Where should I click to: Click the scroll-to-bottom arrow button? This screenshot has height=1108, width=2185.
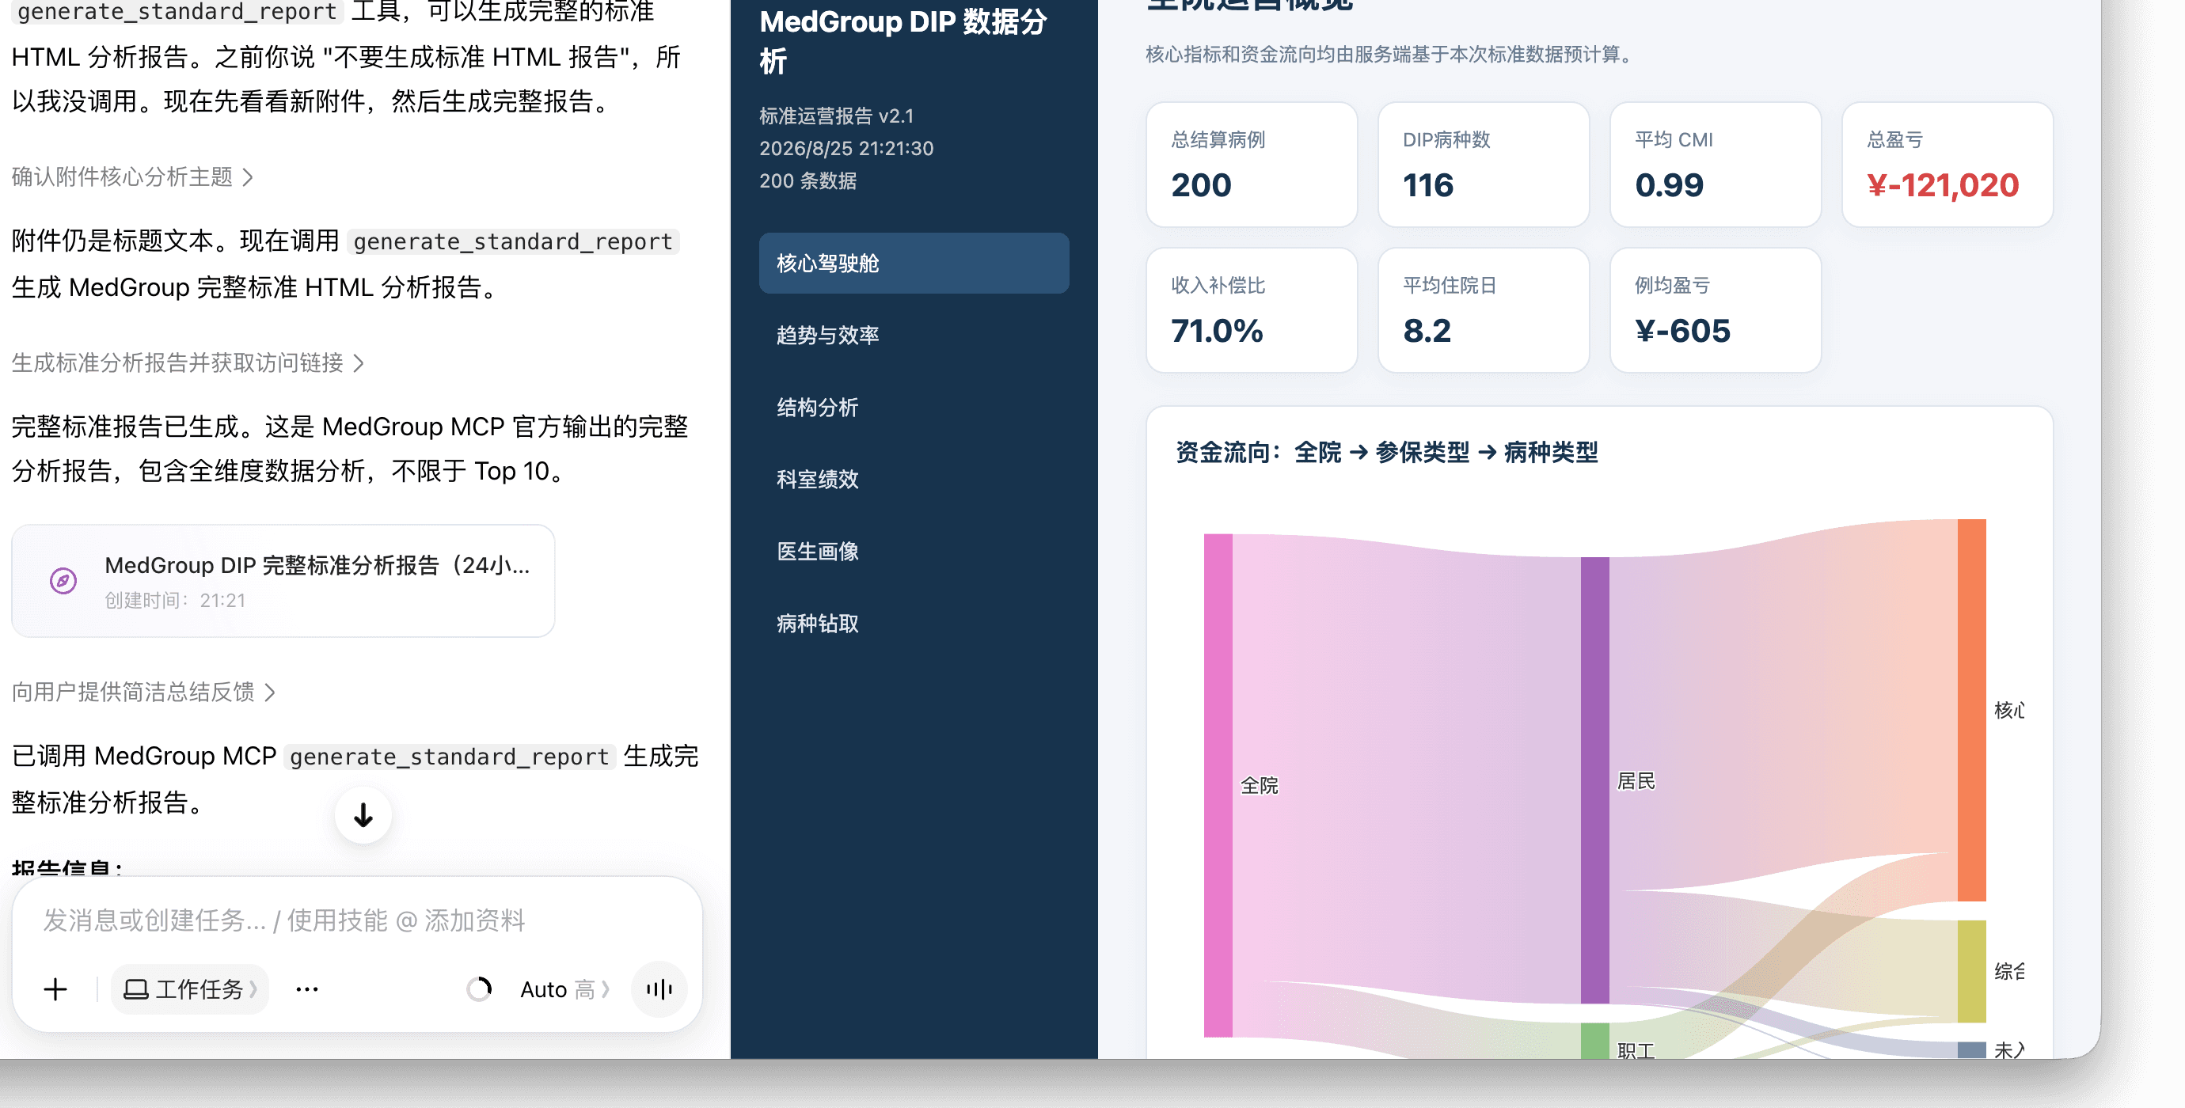click(363, 815)
